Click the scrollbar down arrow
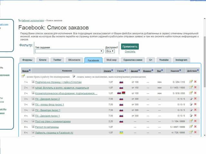The image size is (206, 154). pyautogui.click(x=205, y=135)
